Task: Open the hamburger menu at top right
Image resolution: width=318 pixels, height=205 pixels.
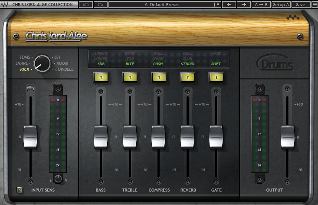Action: tap(314, 4)
